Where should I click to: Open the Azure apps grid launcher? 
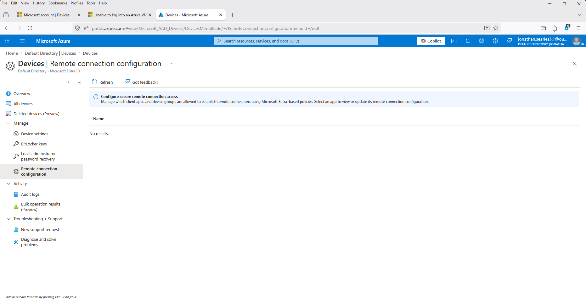point(7,41)
